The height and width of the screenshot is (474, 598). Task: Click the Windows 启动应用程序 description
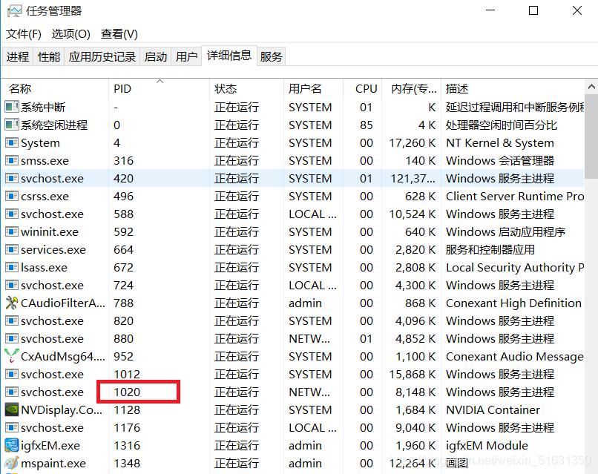[x=506, y=231]
